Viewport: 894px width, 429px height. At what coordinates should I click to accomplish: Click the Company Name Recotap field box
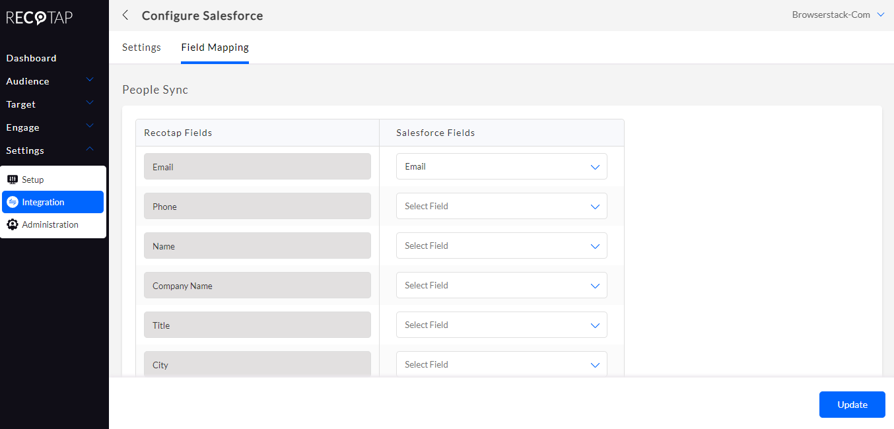click(258, 285)
